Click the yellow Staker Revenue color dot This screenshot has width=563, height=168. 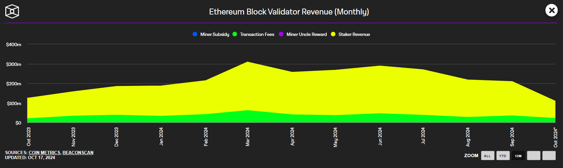pos(333,34)
